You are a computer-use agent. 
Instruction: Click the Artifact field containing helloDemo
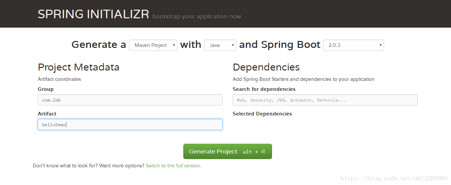click(130, 124)
